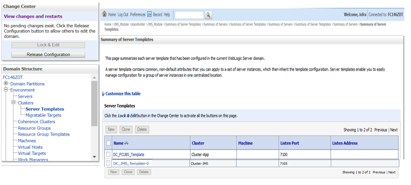Click the Home house icon in toolbar

coord(104,14)
